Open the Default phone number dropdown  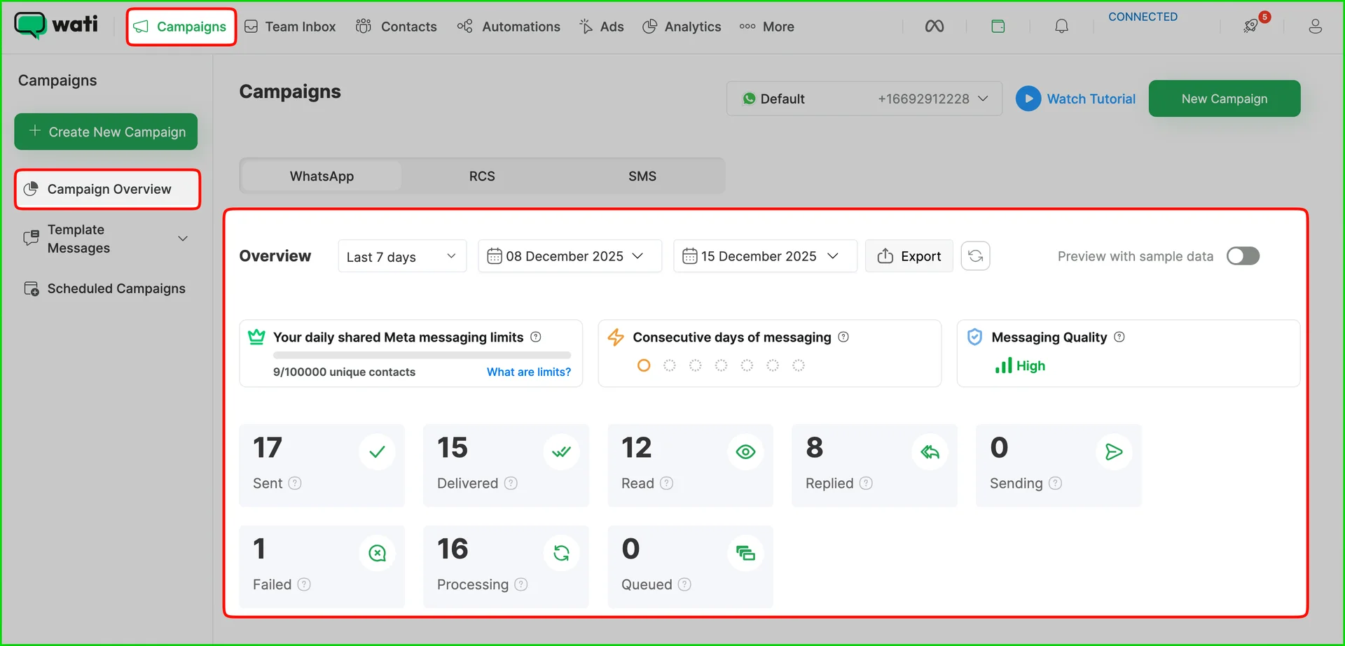point(864,99)
